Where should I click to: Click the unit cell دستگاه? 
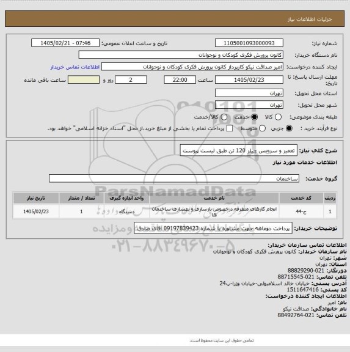(x=126, y=211)
